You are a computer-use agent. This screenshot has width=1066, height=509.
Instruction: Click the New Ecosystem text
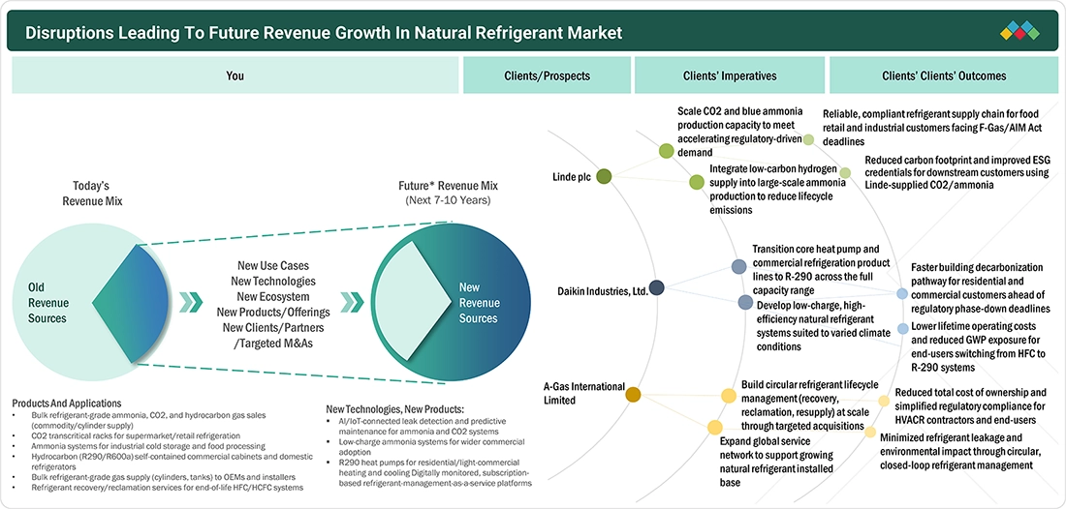(x=272, y=297)
